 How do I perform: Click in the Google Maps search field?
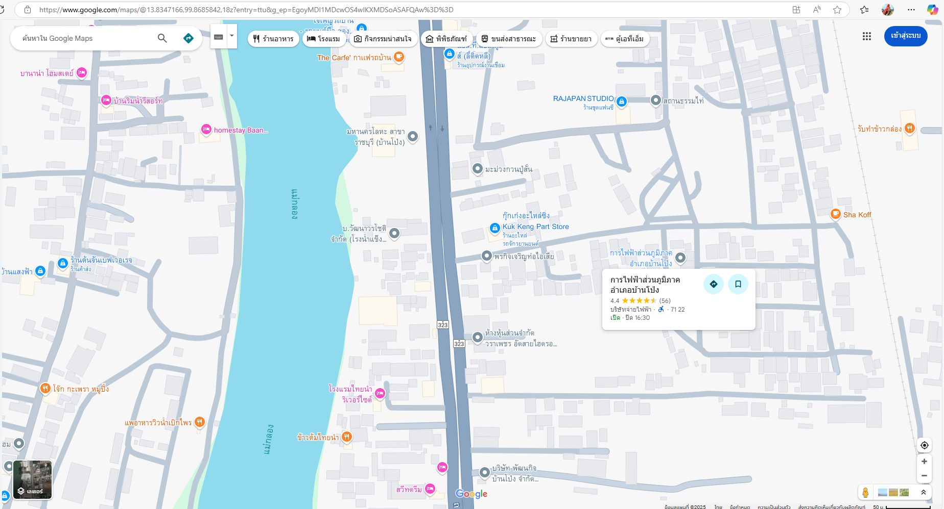(87, 38)
